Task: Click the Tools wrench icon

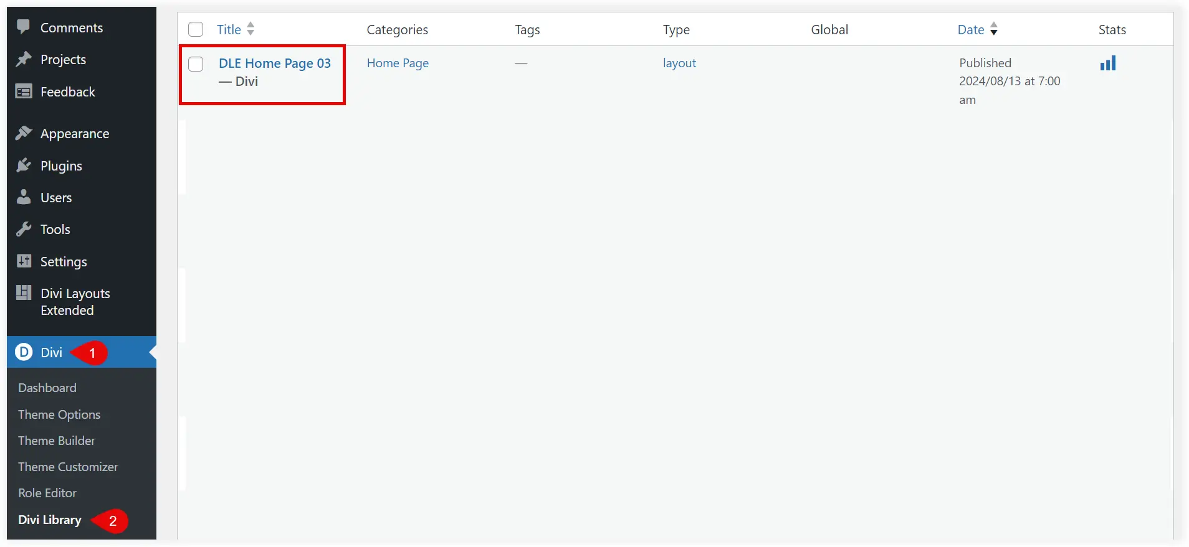Action: [x=24, y=229]
